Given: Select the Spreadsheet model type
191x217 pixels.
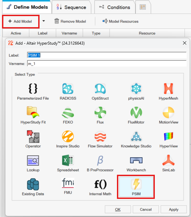Looking at the screenshot, I should (x=68, y=163).
